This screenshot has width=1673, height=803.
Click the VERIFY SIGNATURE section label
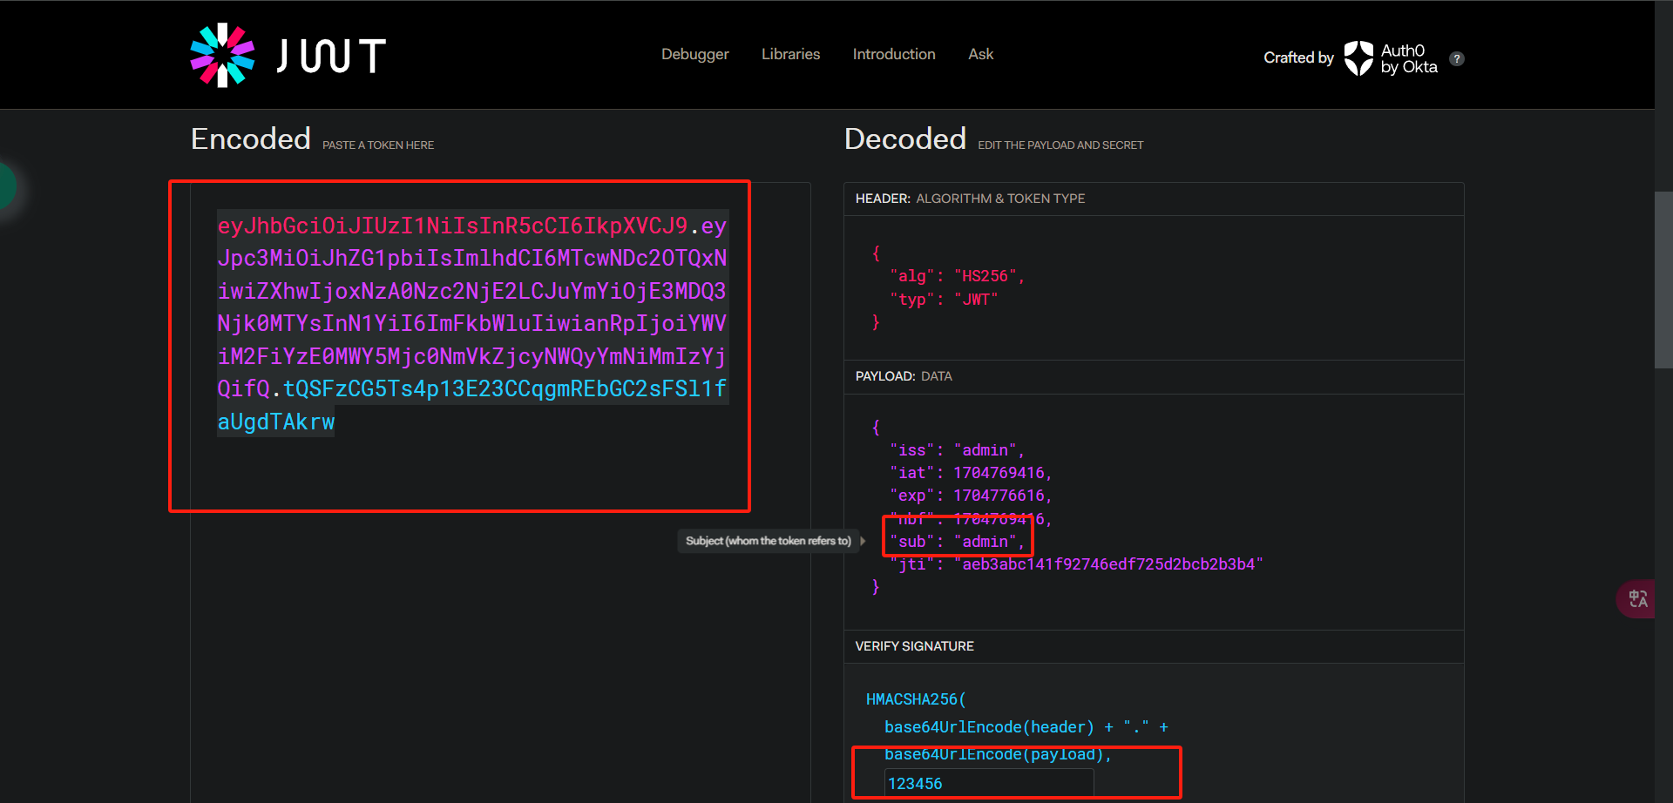pyautogui.click(x=914, y=646)
